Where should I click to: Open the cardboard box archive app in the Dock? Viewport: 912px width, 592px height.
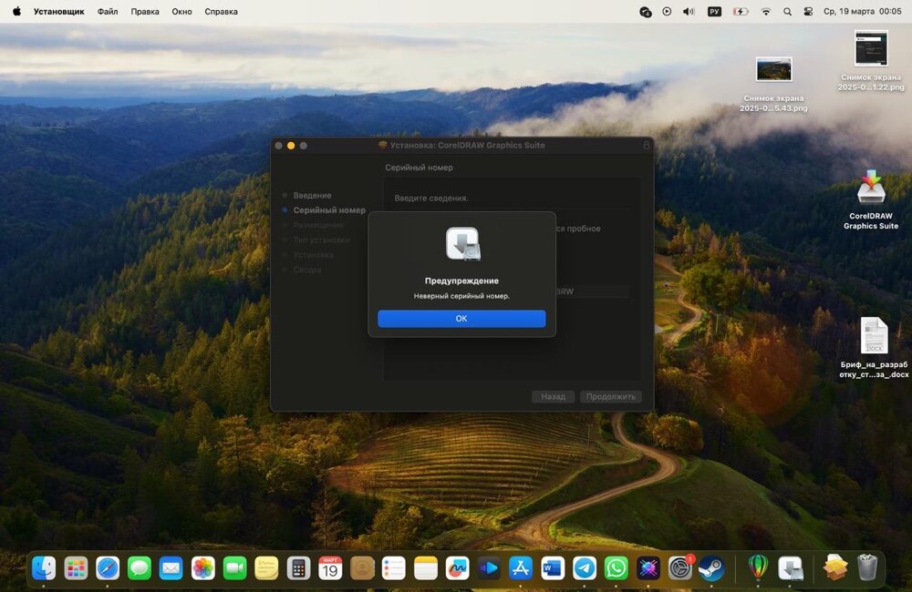point(835,568)
